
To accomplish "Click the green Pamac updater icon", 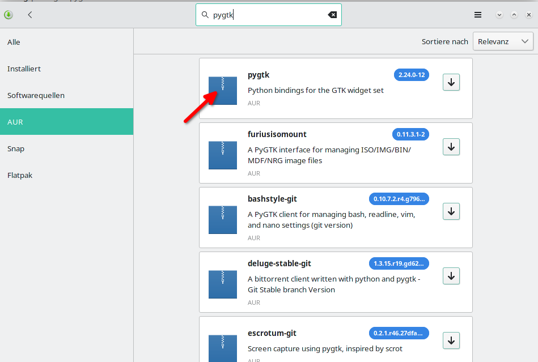I will 8,15.
